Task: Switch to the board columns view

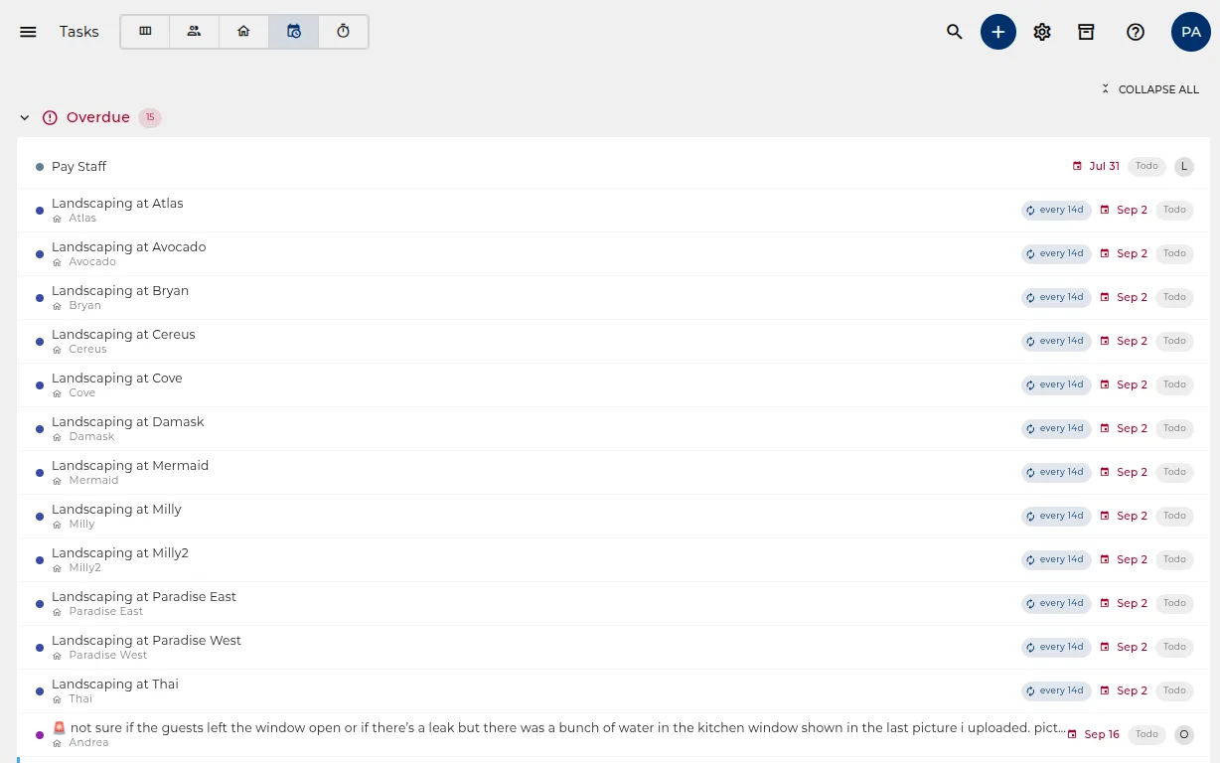Action: click(x=145, y=32)
